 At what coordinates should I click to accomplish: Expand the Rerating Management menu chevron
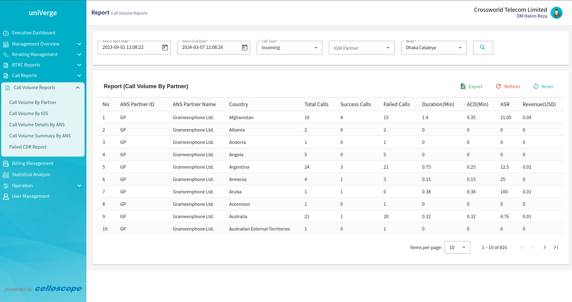coord(79,54)
